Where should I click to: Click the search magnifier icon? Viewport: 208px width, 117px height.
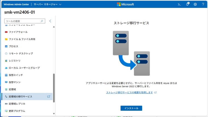click(x=42, y=21)
